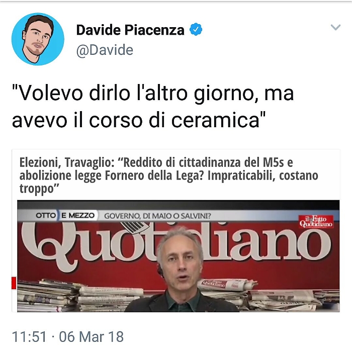Visit the @Davide handle

pyautogui.click(x=105, y=50)
